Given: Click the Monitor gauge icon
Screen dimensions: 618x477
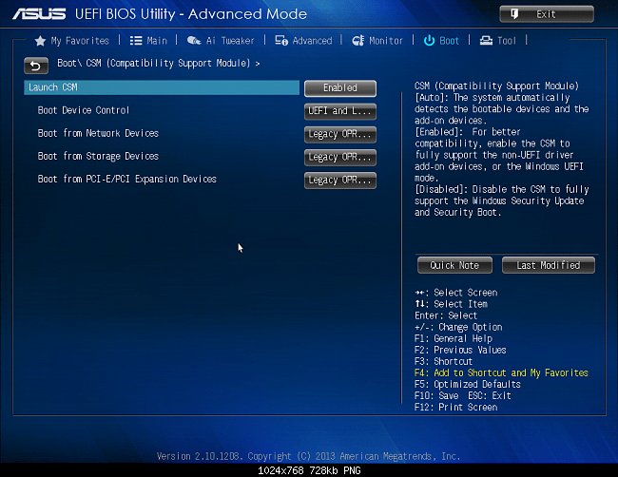Looking at the screenshot, I should 357,41.
